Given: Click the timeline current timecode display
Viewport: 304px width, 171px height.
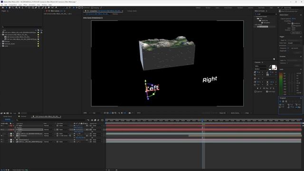Looking at the screenshot, I should (8, 119).
